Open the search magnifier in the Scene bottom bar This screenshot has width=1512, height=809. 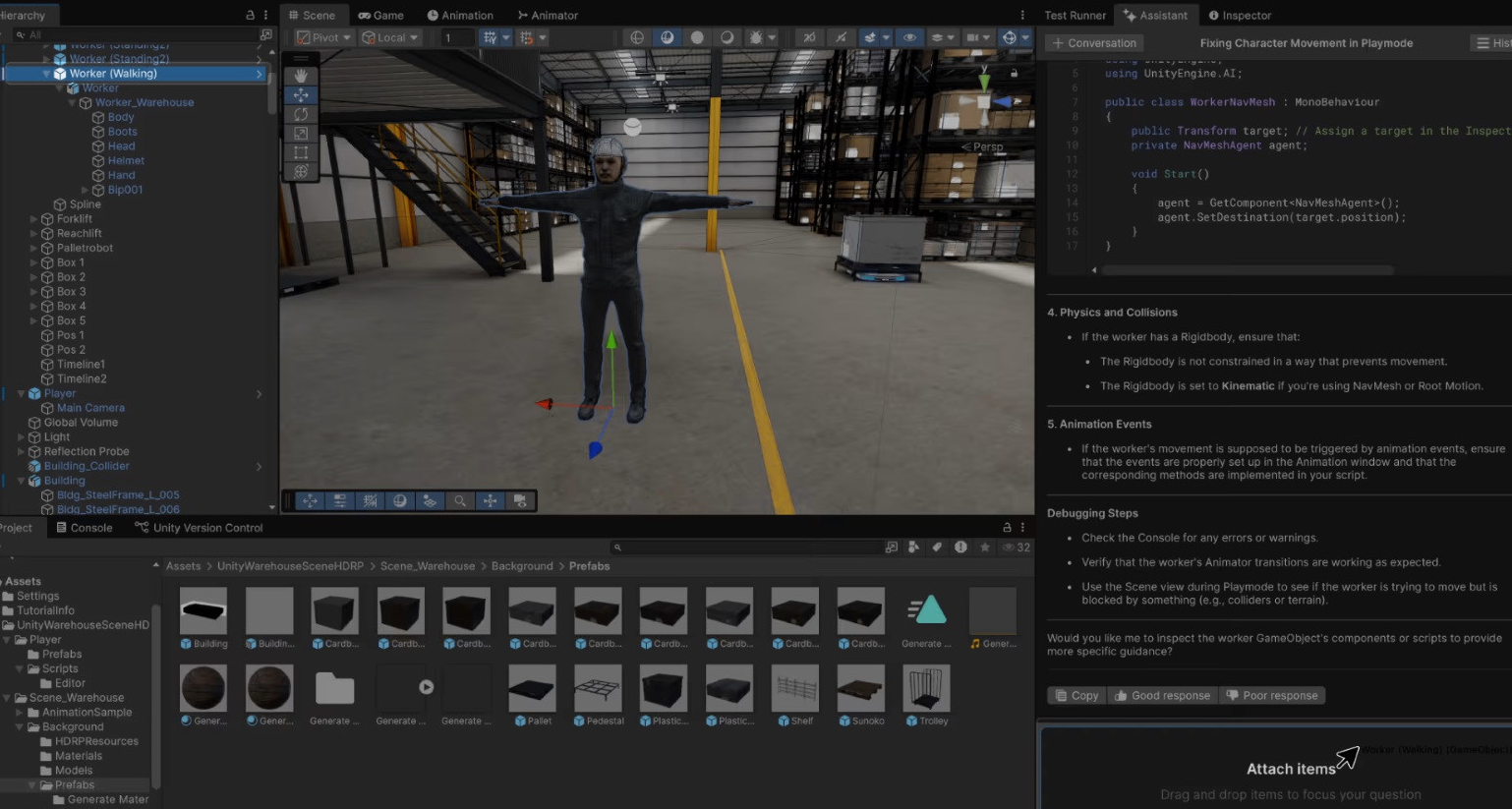(x=460, y=500)
